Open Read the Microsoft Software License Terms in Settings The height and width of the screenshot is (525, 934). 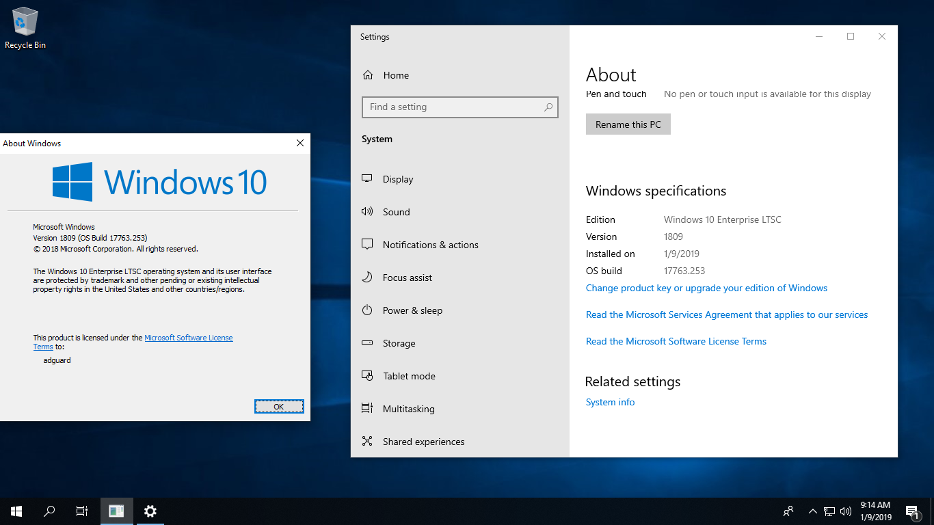pos(676,342)
